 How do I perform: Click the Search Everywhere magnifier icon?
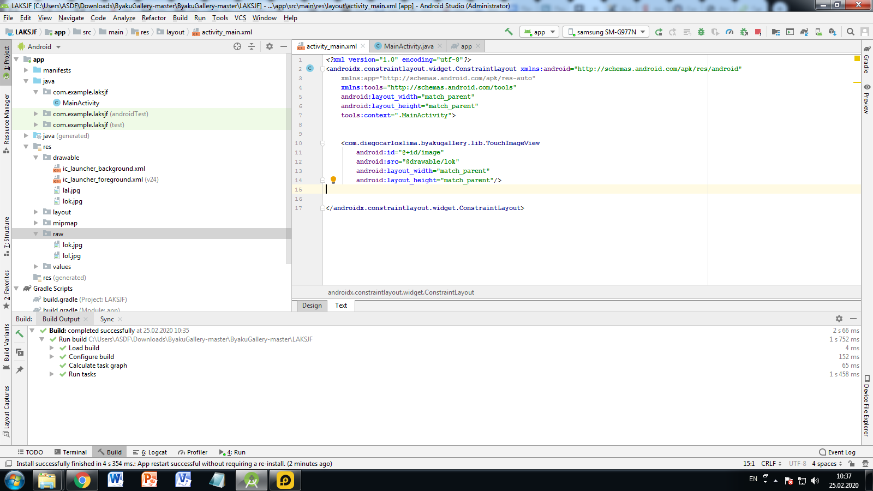850,32
